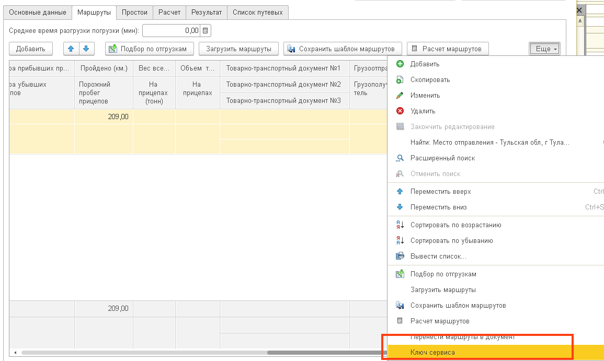Choose 'Ключ сервиса' in the menu
Viewport: 604px width, 361px height.
coord(432,353)
